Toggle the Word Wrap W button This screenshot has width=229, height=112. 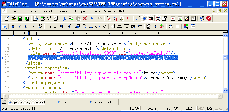point(145,18)
